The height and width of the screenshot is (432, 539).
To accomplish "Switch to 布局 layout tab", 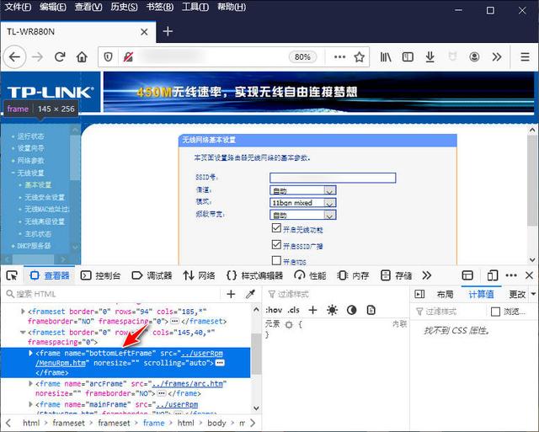I will pyautogui.click(x=445, y=294).
